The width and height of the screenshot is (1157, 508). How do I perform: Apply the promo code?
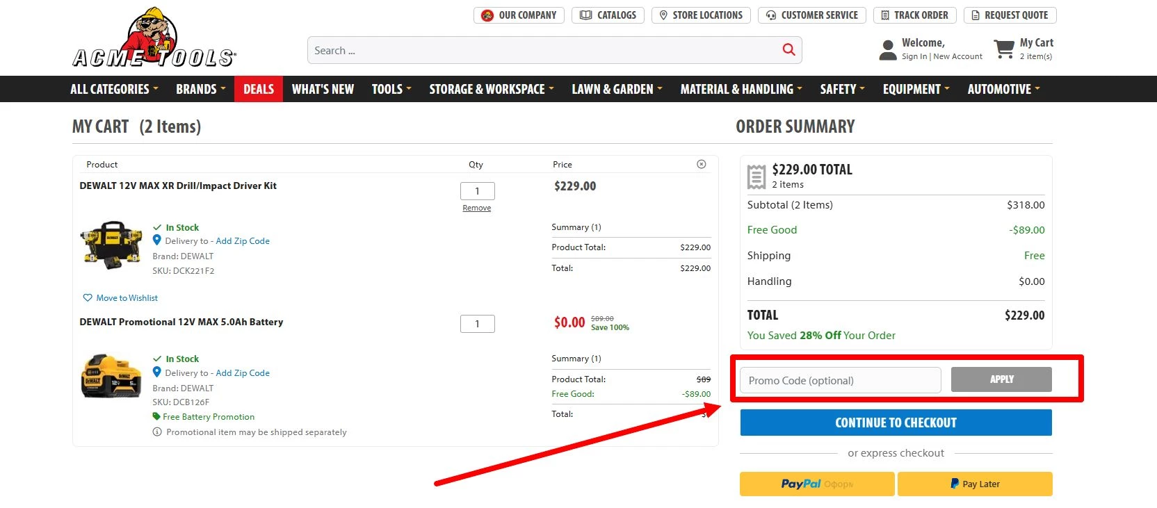(1001, 379)
